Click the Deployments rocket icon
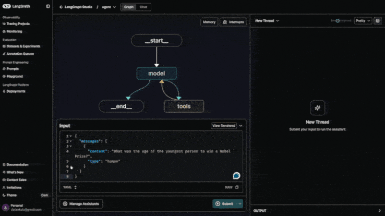 (x=4, y=91)
